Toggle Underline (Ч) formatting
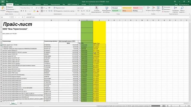This screenshot has height=107, width=191. [x=26, y=11]
